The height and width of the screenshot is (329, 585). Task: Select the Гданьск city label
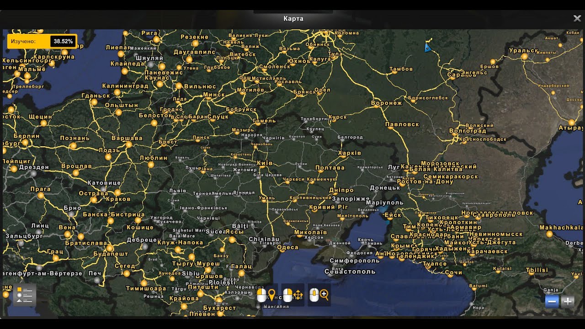click(96, 96)
